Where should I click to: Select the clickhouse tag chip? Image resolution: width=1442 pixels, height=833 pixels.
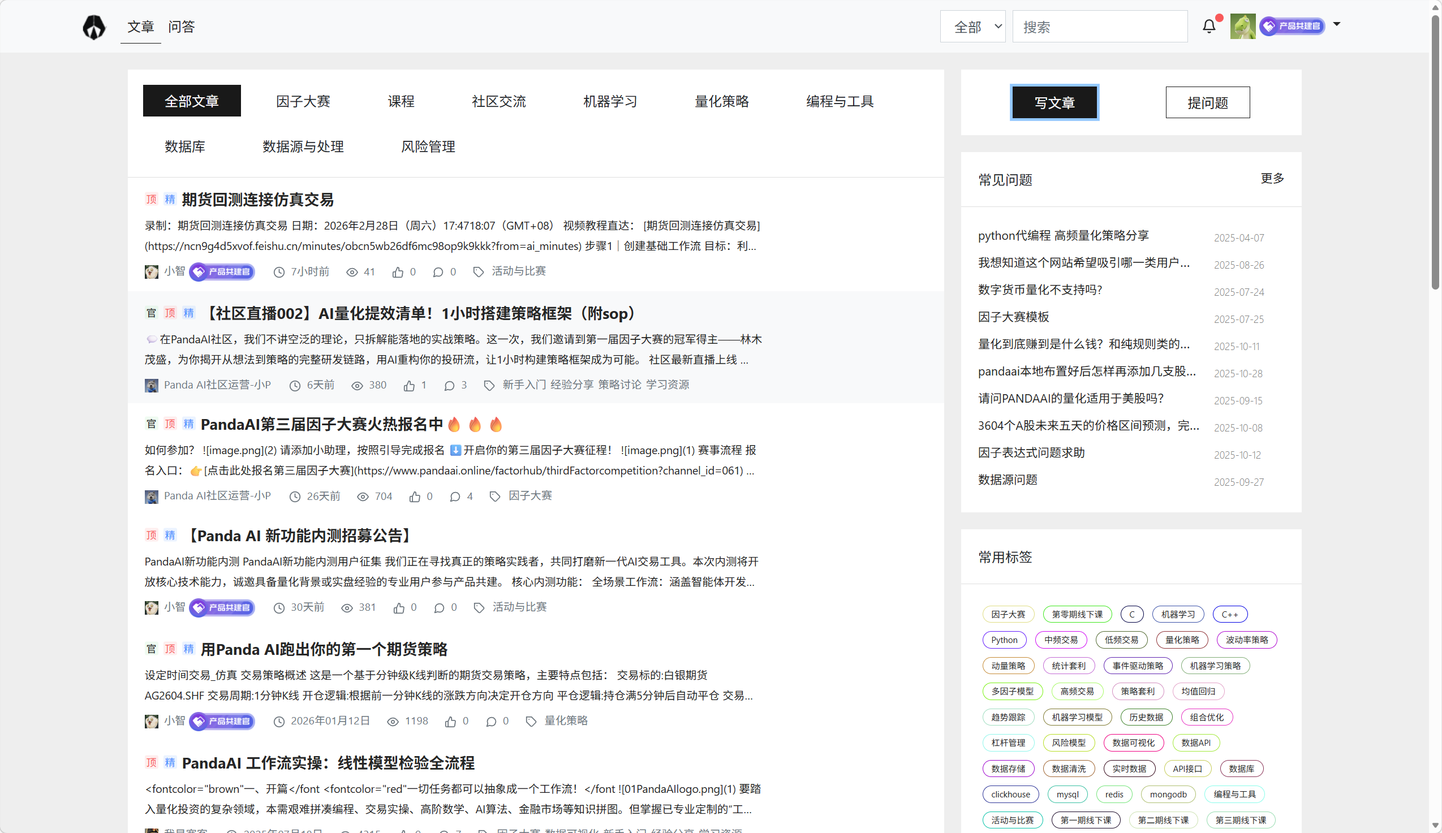click(x=1010, y=794)
